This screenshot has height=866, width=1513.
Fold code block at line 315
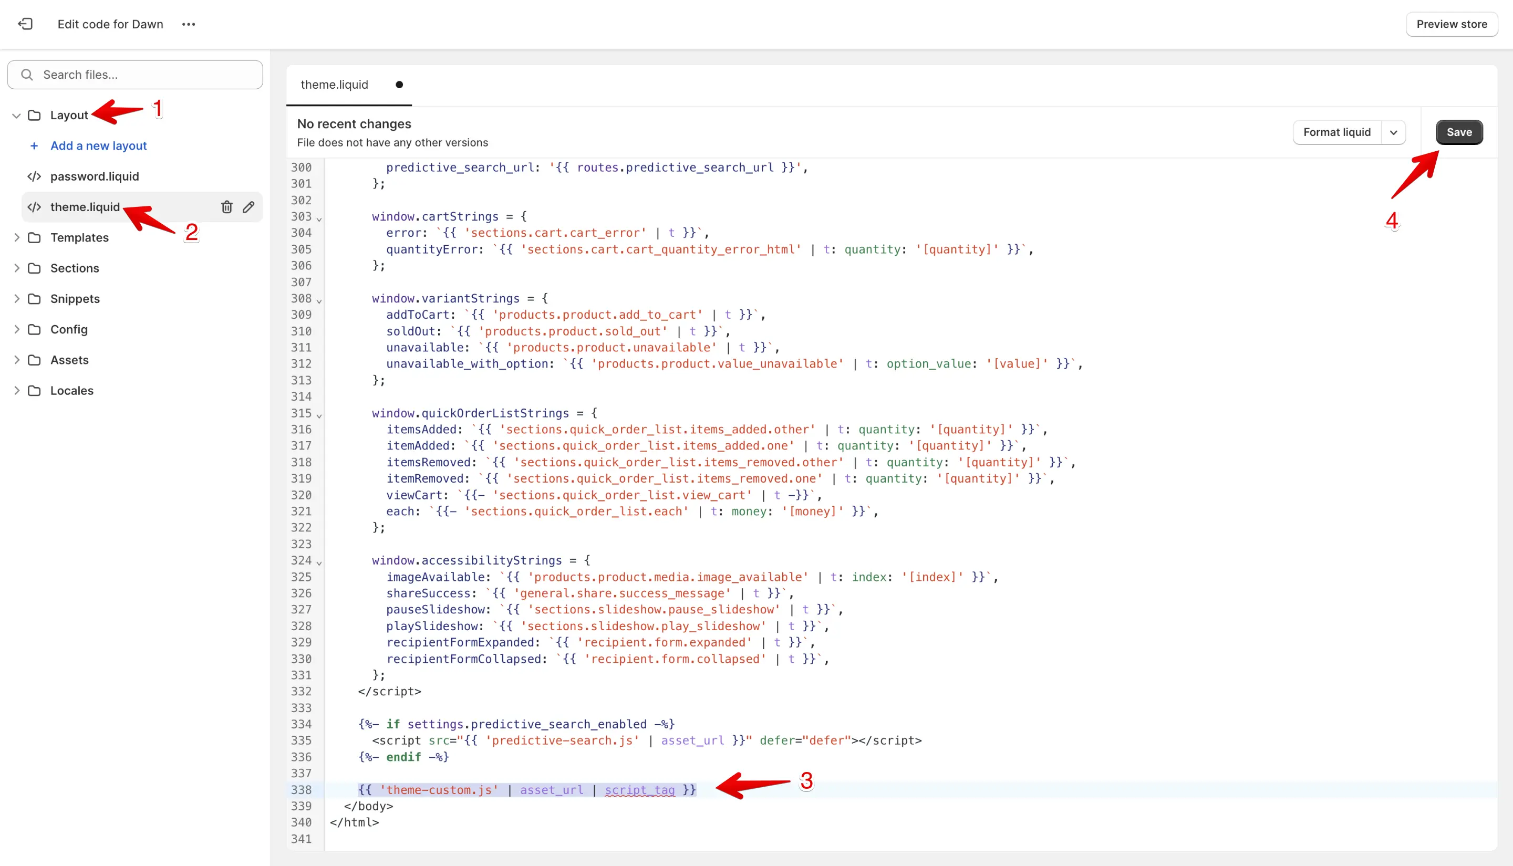[x=319, y=416]
